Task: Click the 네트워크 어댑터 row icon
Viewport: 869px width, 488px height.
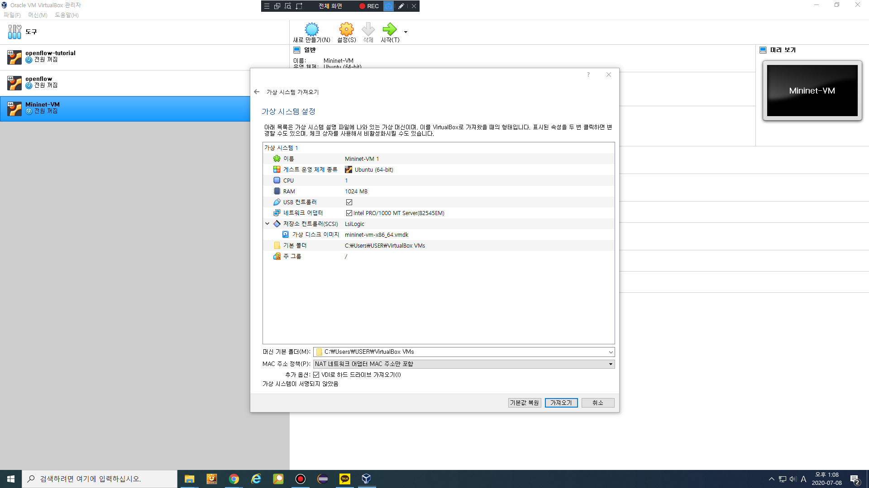Action: click(277, 213)
